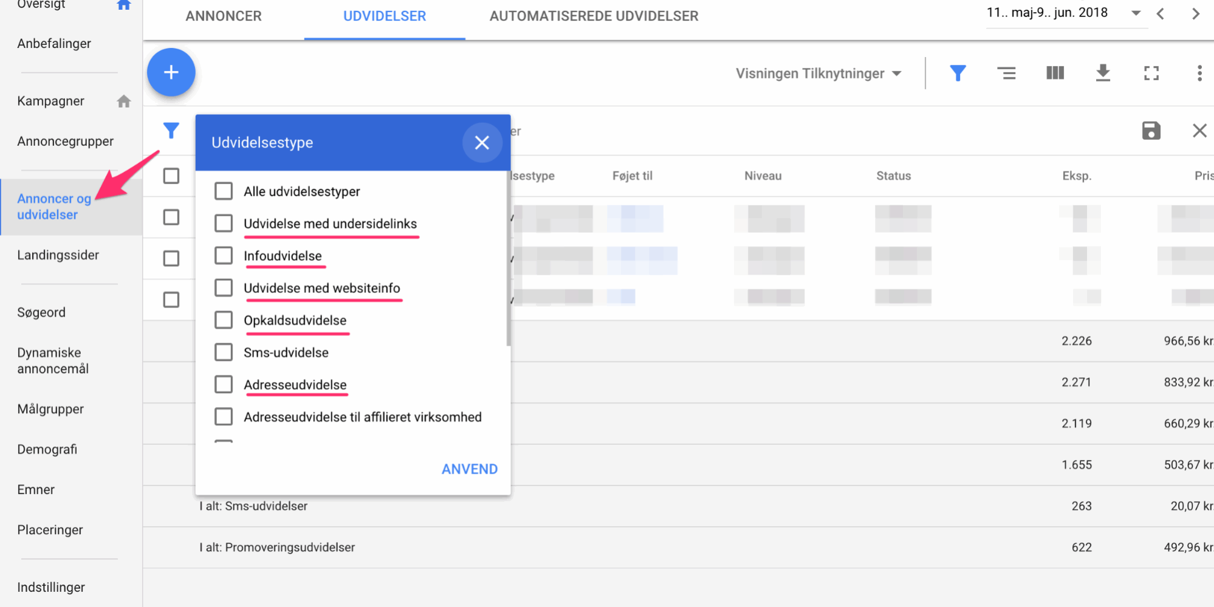Click the blue plus add extension button

[x=171, y=72]
